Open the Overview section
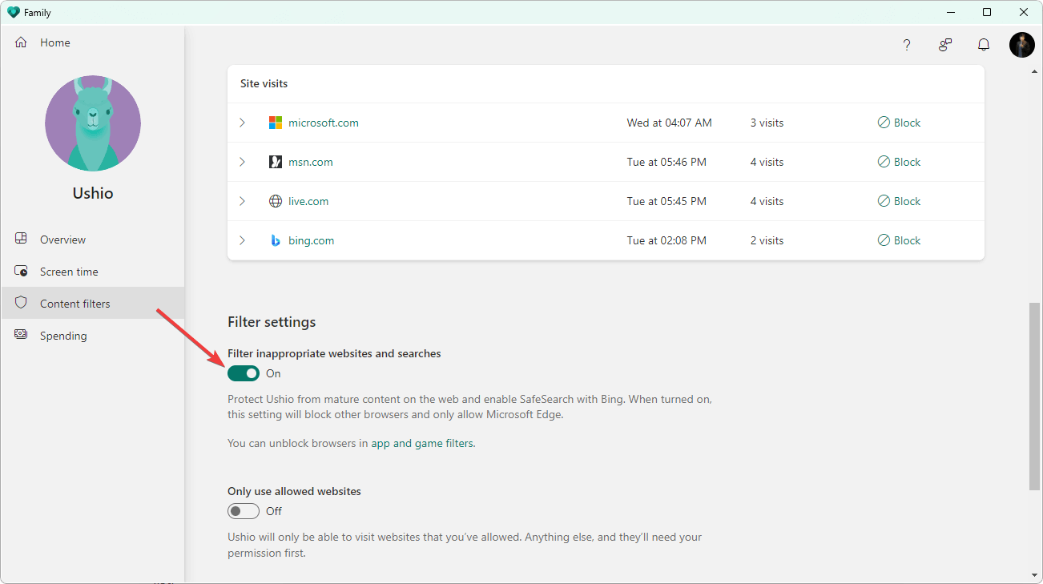The width and height of the screenshot is (1043, 584). click(x=92, y=240)
